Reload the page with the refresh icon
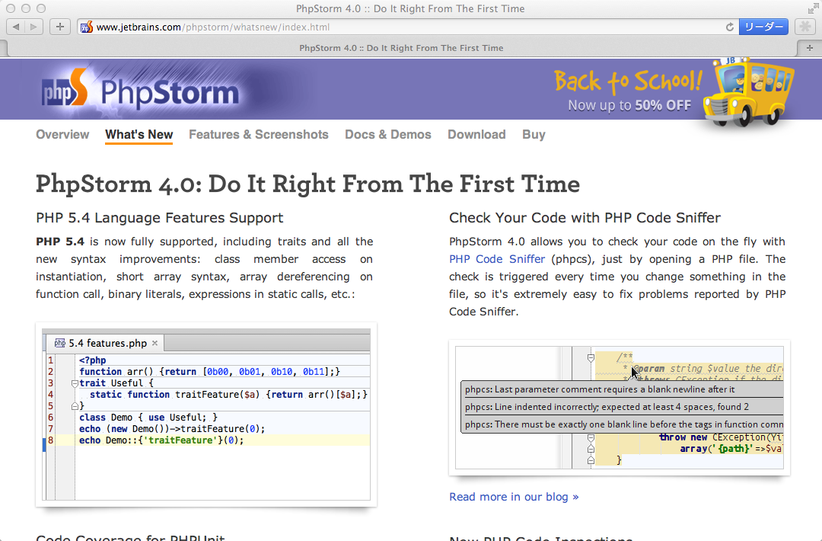Image resolution: width=822 pixels, height=541 pixels. pyautogui.click(x=730, y=27)
